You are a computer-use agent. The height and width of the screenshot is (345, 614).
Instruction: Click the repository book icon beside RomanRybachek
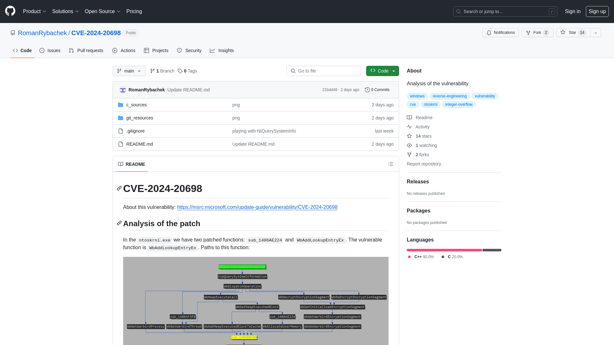tap(13, 33)
